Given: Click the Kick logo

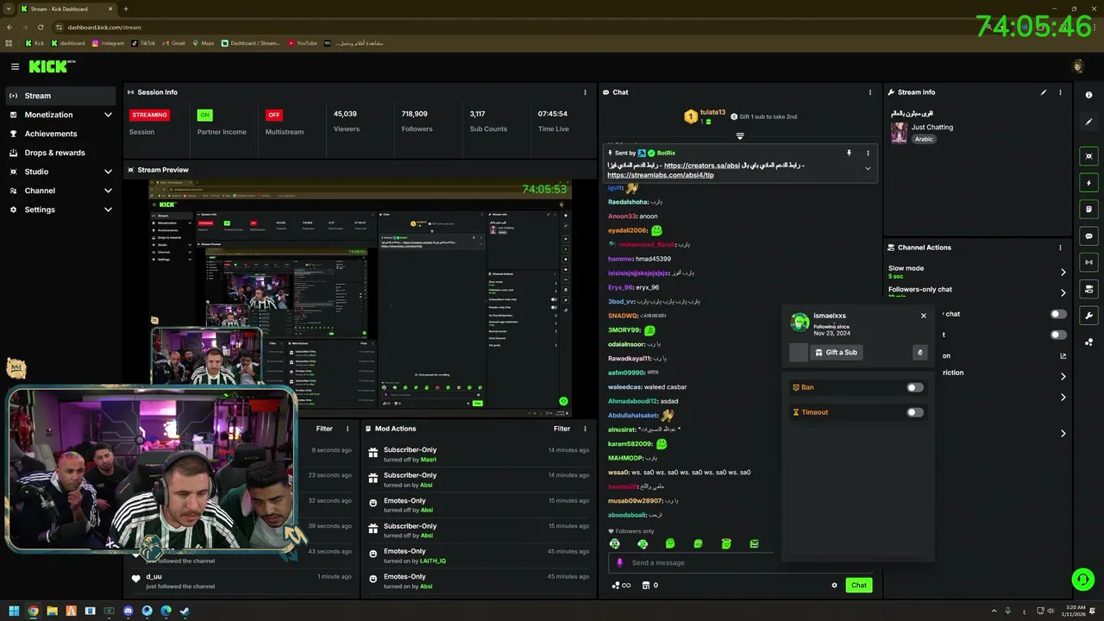Looking at the screenshot, I should point(50,66).
